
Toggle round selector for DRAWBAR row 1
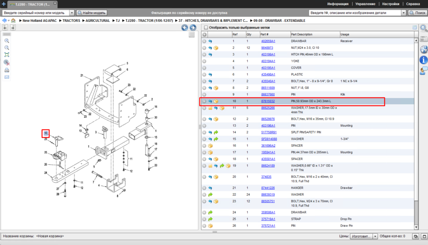tap(204, 41)
